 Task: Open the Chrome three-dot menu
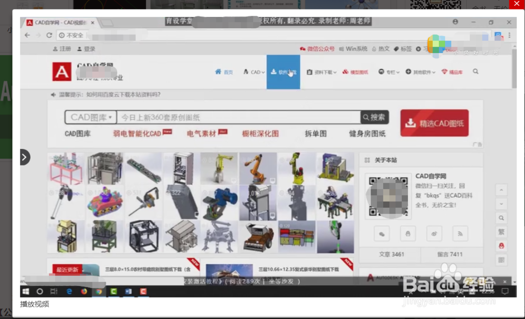pyautogui.click(x=509, y=35)
